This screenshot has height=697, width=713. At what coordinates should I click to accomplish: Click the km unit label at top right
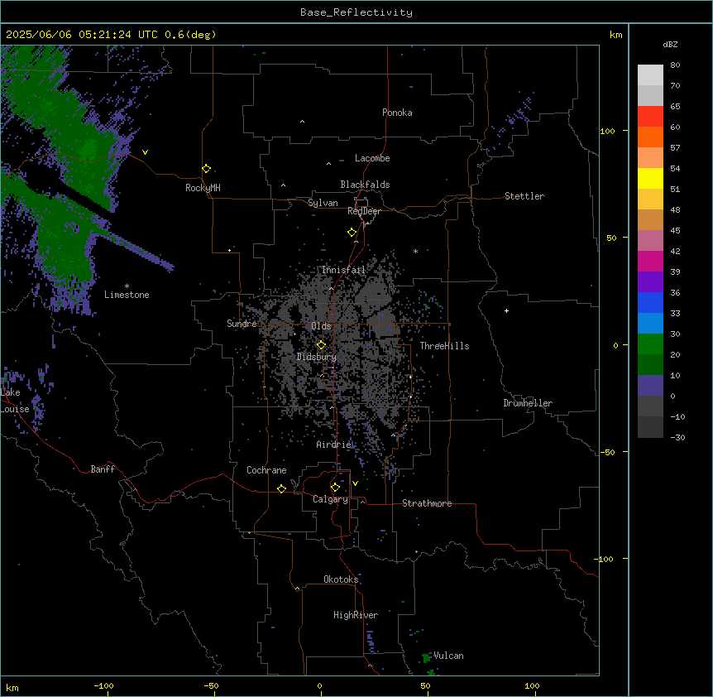(x=615, y=35)
